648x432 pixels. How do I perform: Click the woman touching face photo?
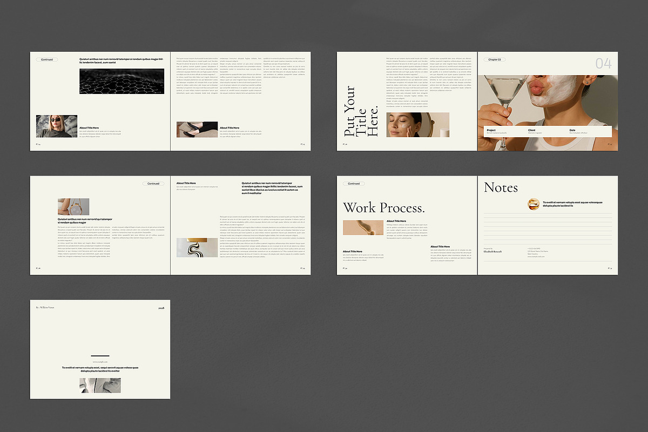(x=418, y=125)
